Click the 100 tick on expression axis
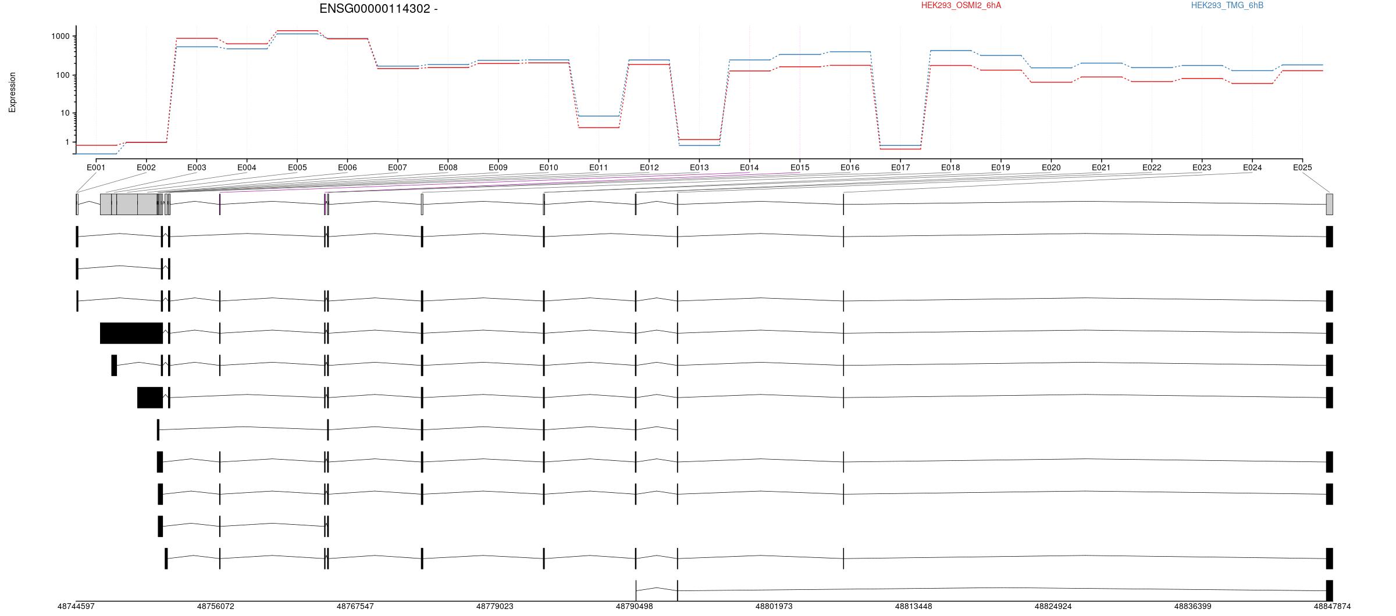The image size is (1396, 616). coord(63,76)
